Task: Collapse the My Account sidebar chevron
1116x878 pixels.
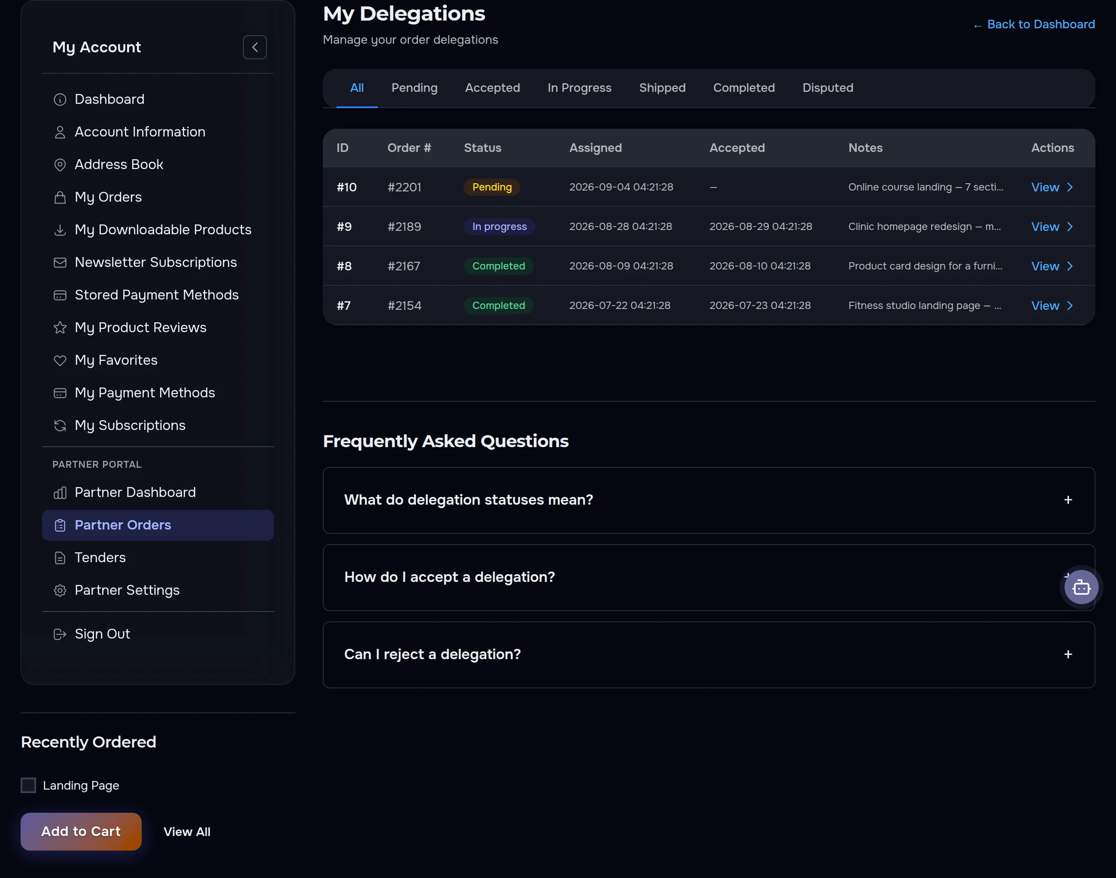Action: (255, 47)
